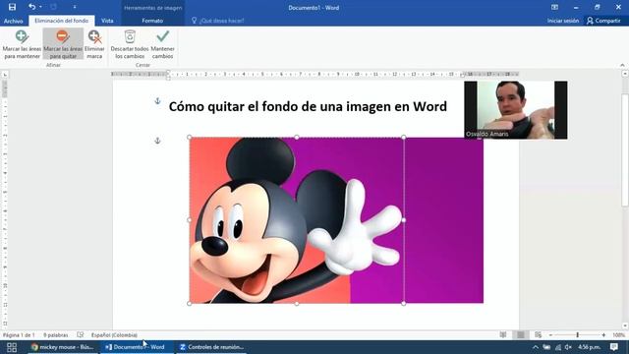Click the zoom out minus button
Viewport: 629px width, 354px height.
click(x=550, y=334)
